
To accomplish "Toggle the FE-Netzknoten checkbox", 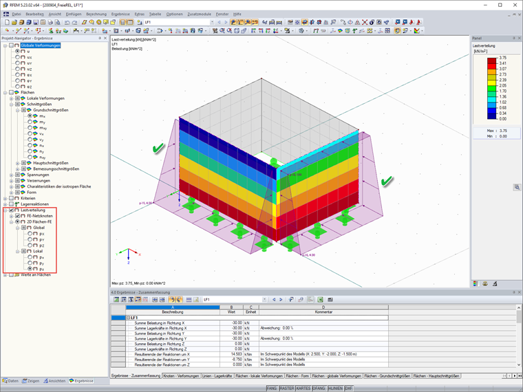I will [x=17, y=216].
